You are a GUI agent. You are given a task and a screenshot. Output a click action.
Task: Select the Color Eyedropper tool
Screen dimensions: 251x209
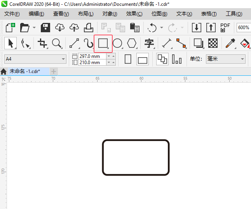[x=230, y=43]
